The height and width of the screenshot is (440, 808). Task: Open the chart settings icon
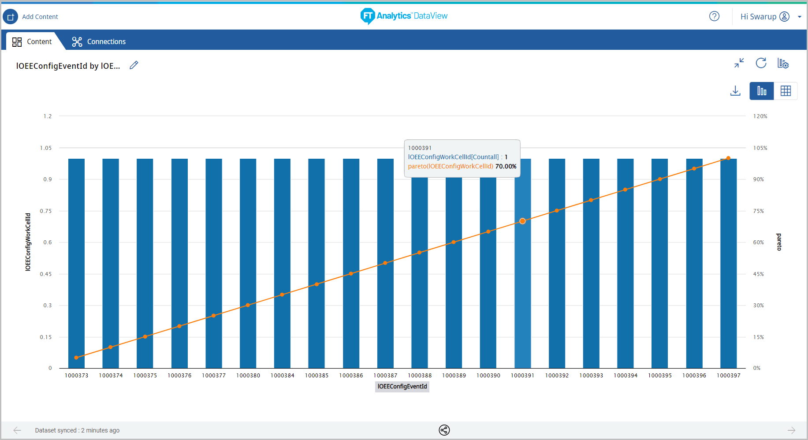[783, 63]
